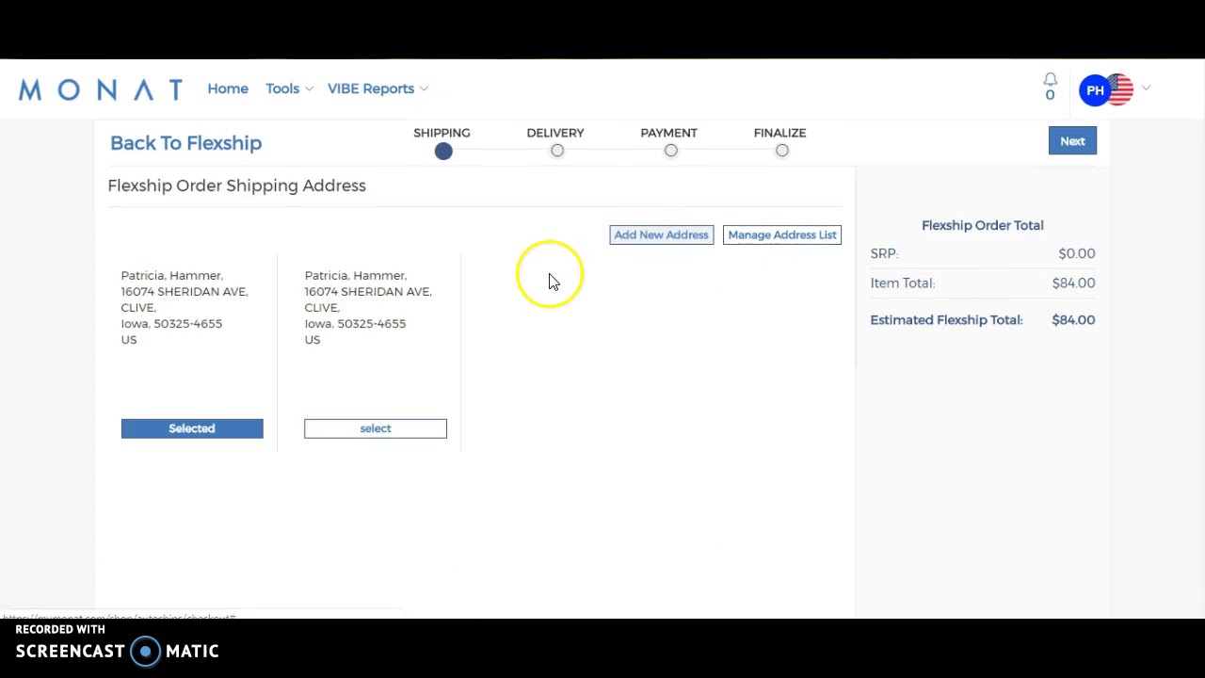Click the Estimated Flexship Total label

point(946,320)
